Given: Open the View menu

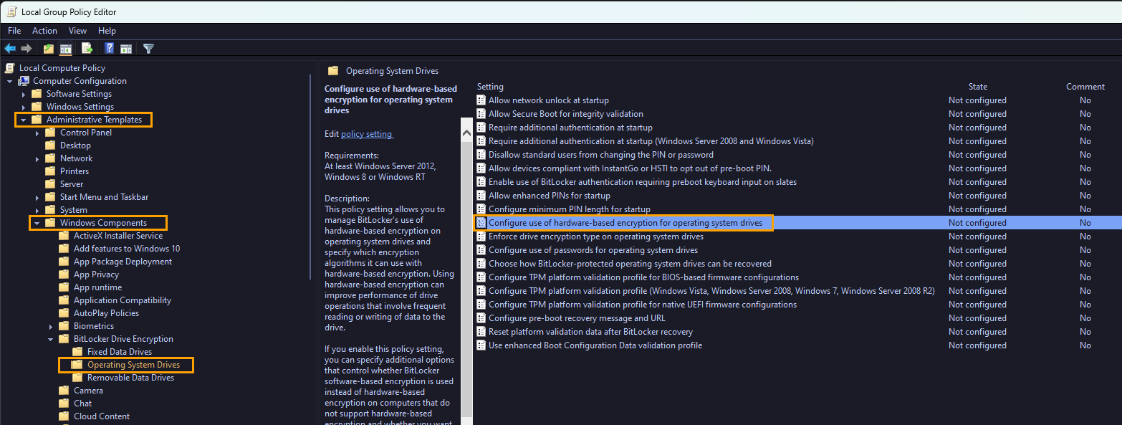Looking at the screenshot, I should [x=77, y=31].
